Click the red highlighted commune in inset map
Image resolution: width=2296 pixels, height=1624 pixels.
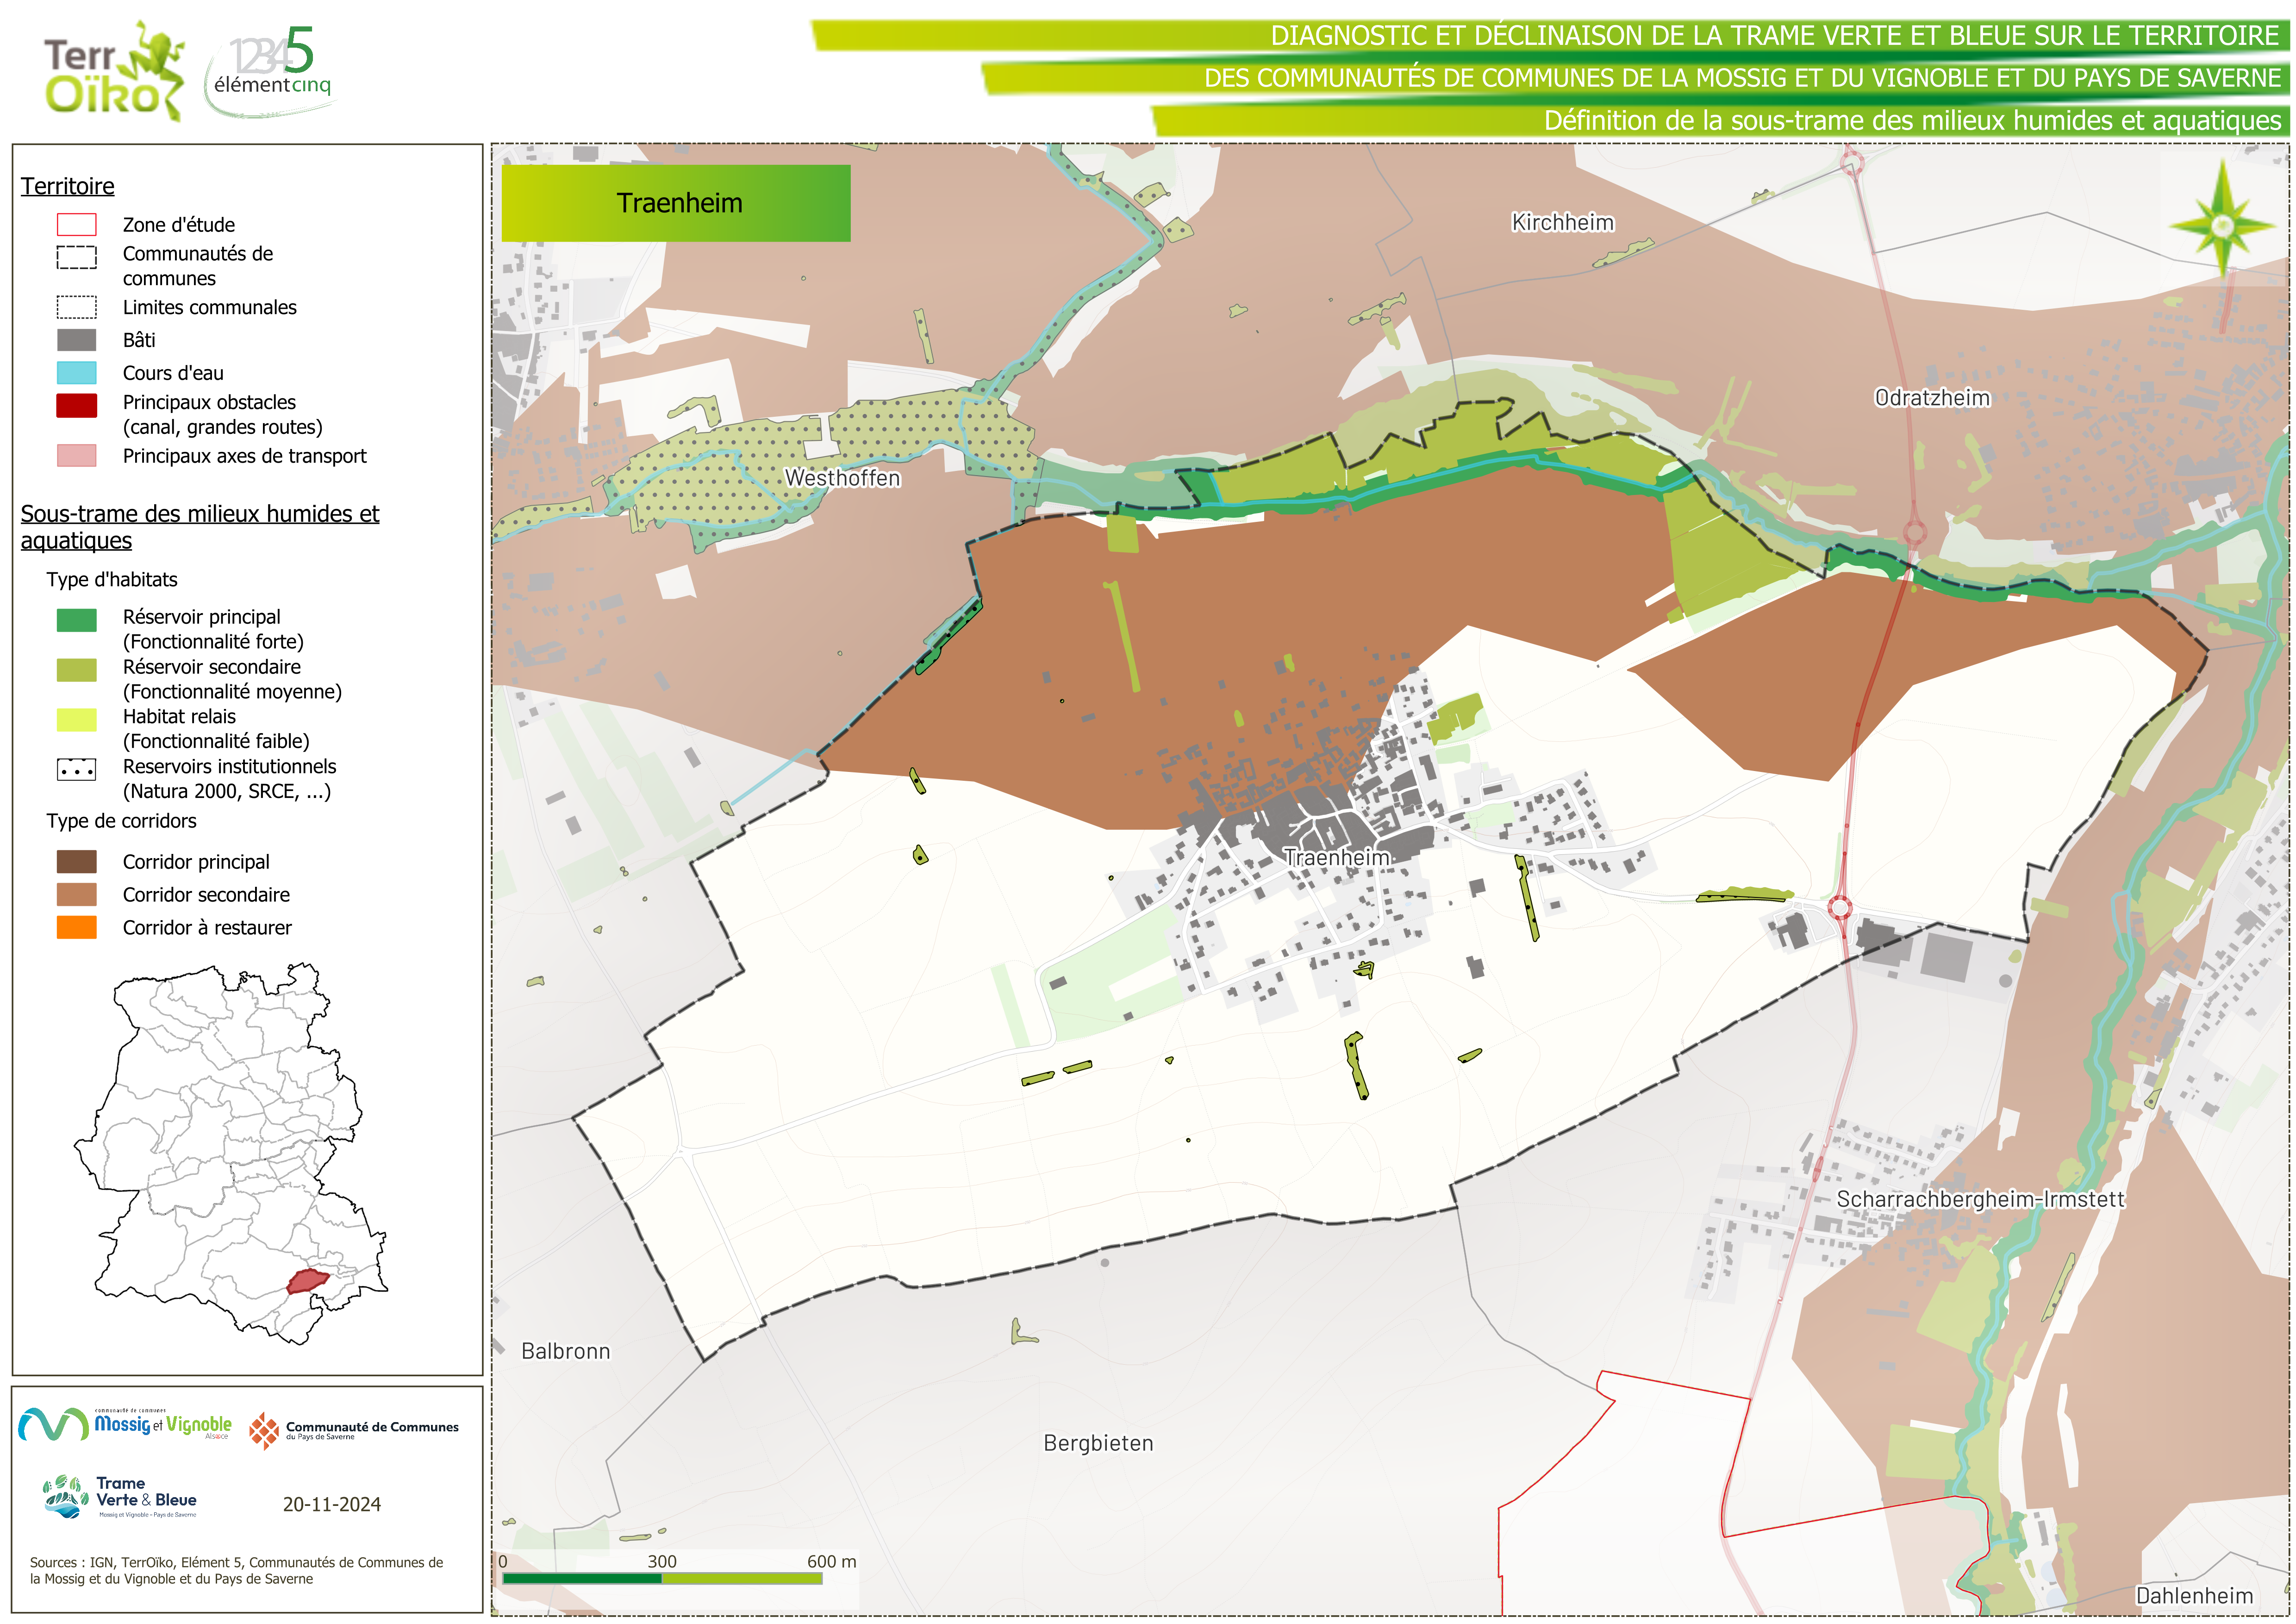307,1280
